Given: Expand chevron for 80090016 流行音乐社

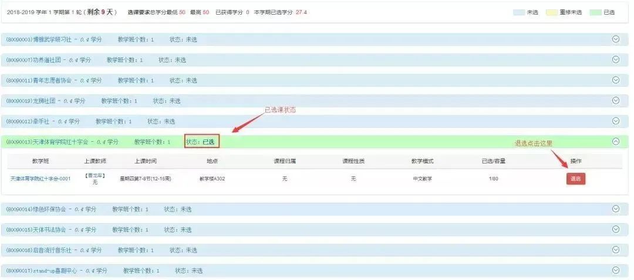Looking at the screenshot, I should pyautogui.click(x=616, y=250).
